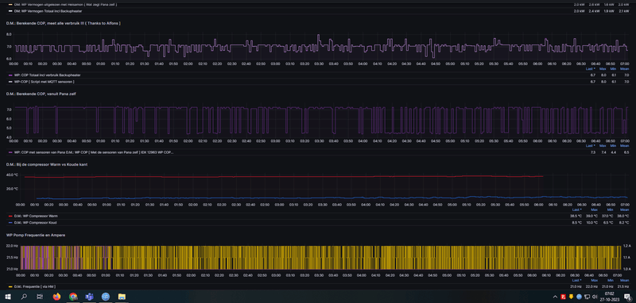Image resolution: width=636 pixels, height=303 pixels.
Task: Click the red tray icon
Action: tap(563, 297)
